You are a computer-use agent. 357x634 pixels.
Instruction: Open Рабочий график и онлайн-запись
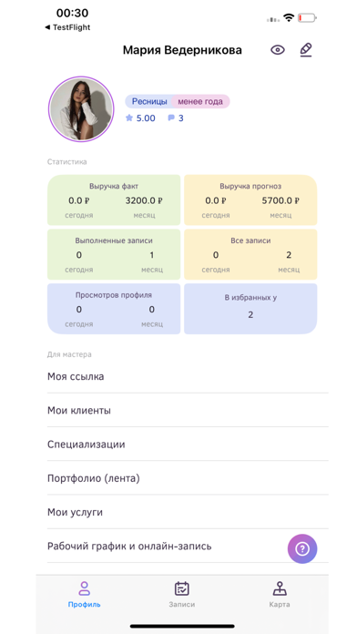point(188,547)
